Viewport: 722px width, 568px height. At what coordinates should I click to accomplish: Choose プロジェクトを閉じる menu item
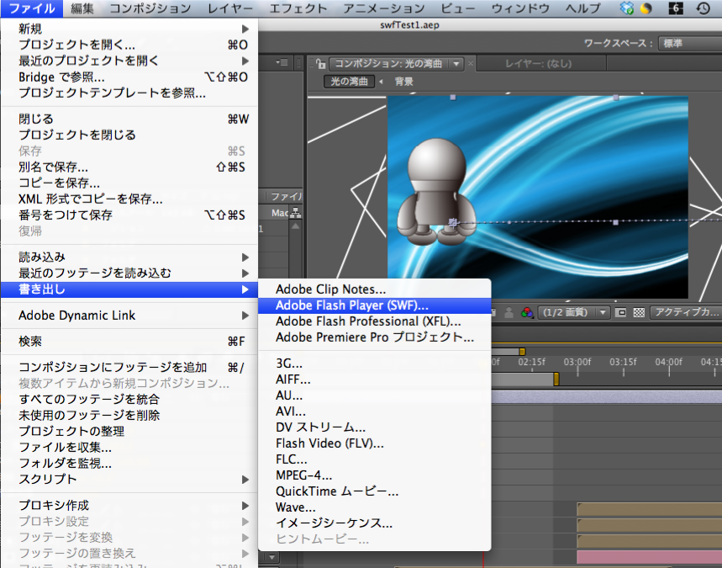[x=129, y=135]
